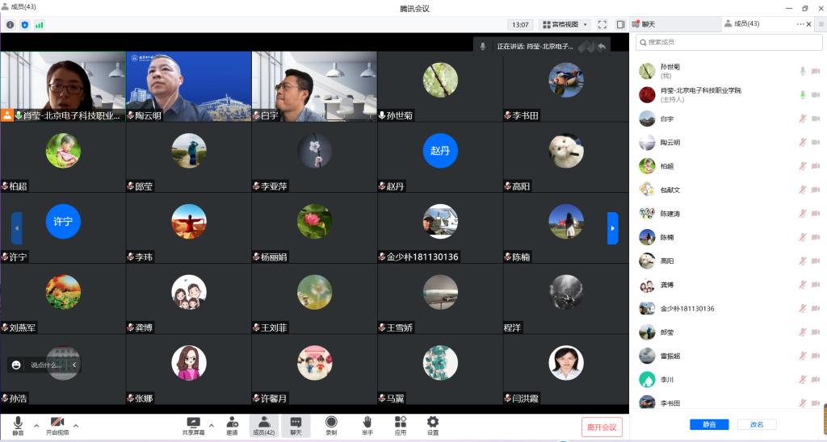
Task: Toggle the 静音 microphone mute button
Action: click(18, 425)
